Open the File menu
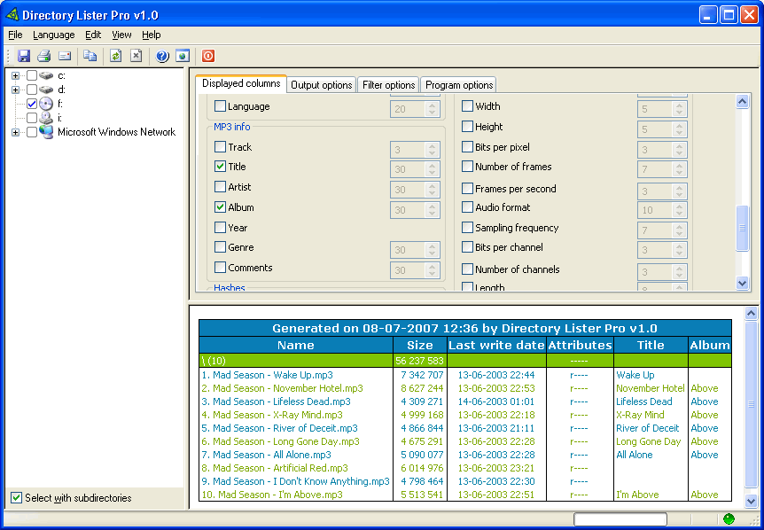The height and width of the screenshot is (530, 764). pyautogui.click(x=16, y=35)
